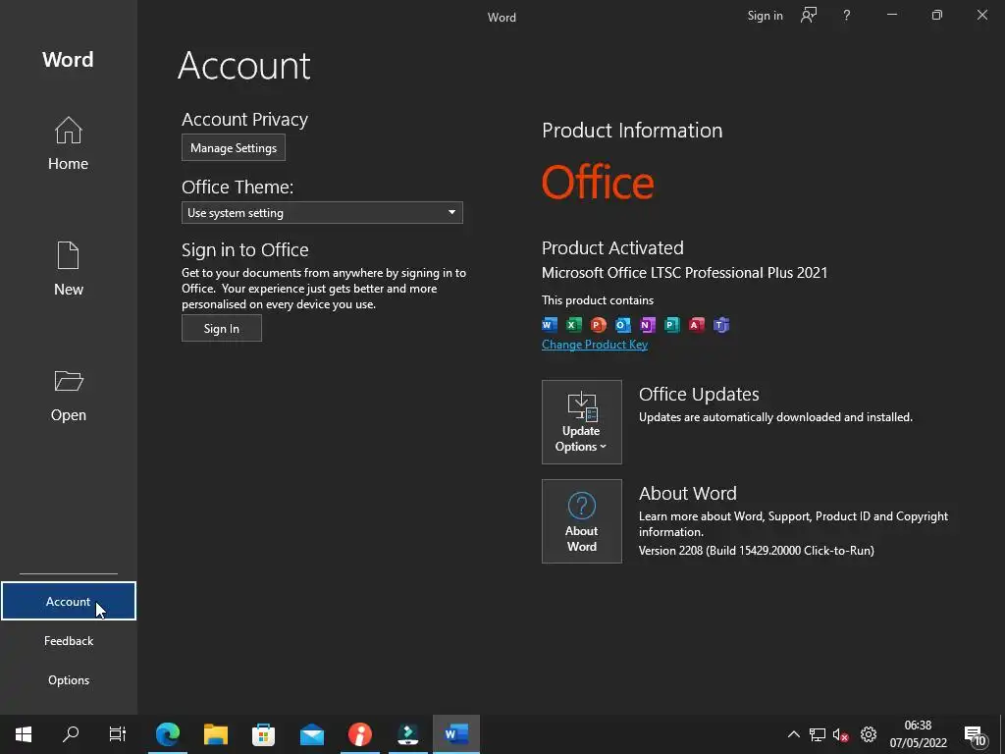This screenshot has width=1005, height=754.
Task: Open Feedback in the sidebar
Action: tap(69, 640)
